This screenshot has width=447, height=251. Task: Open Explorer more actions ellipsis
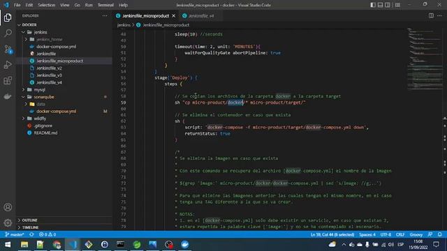105,15
